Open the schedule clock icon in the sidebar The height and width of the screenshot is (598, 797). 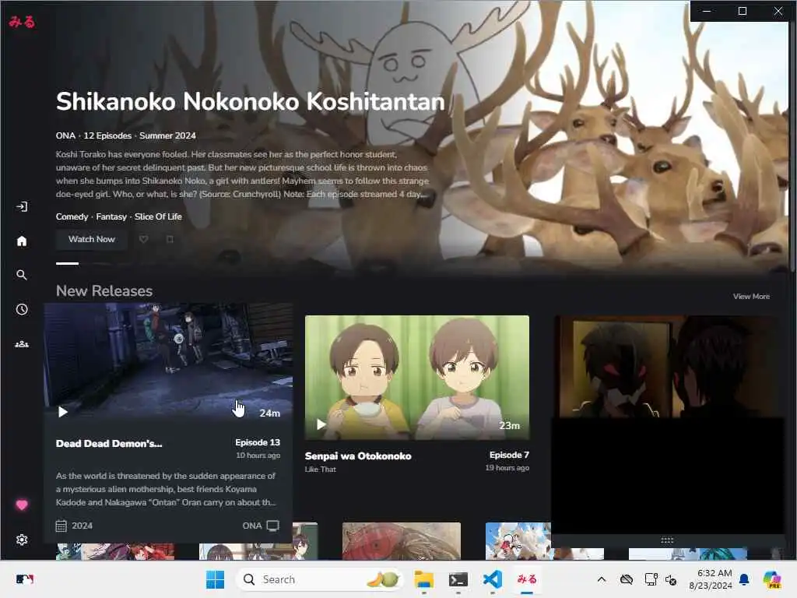[21, 309]
